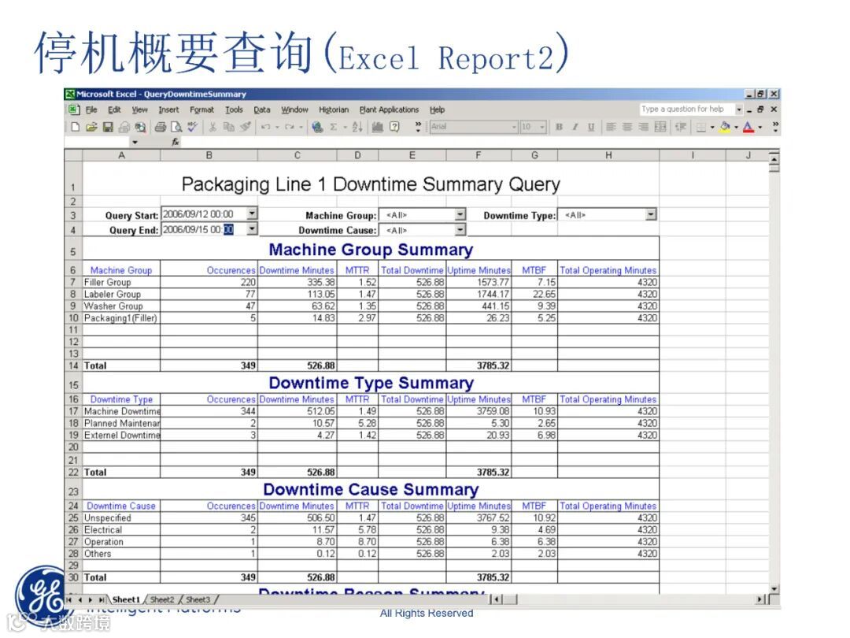Click the New workbook icon
The height and width of the screenshot is (638, 850).
[x=76, y=127]
